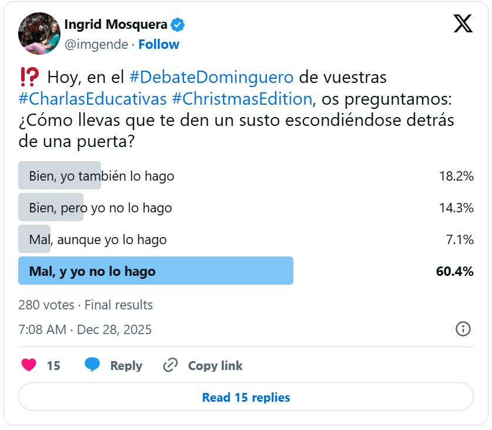
Task: Follow the @imgende account
Action: [x=159, y=45]
